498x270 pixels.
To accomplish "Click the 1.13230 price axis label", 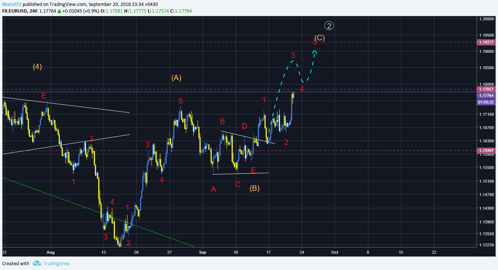I will point(487,244).
